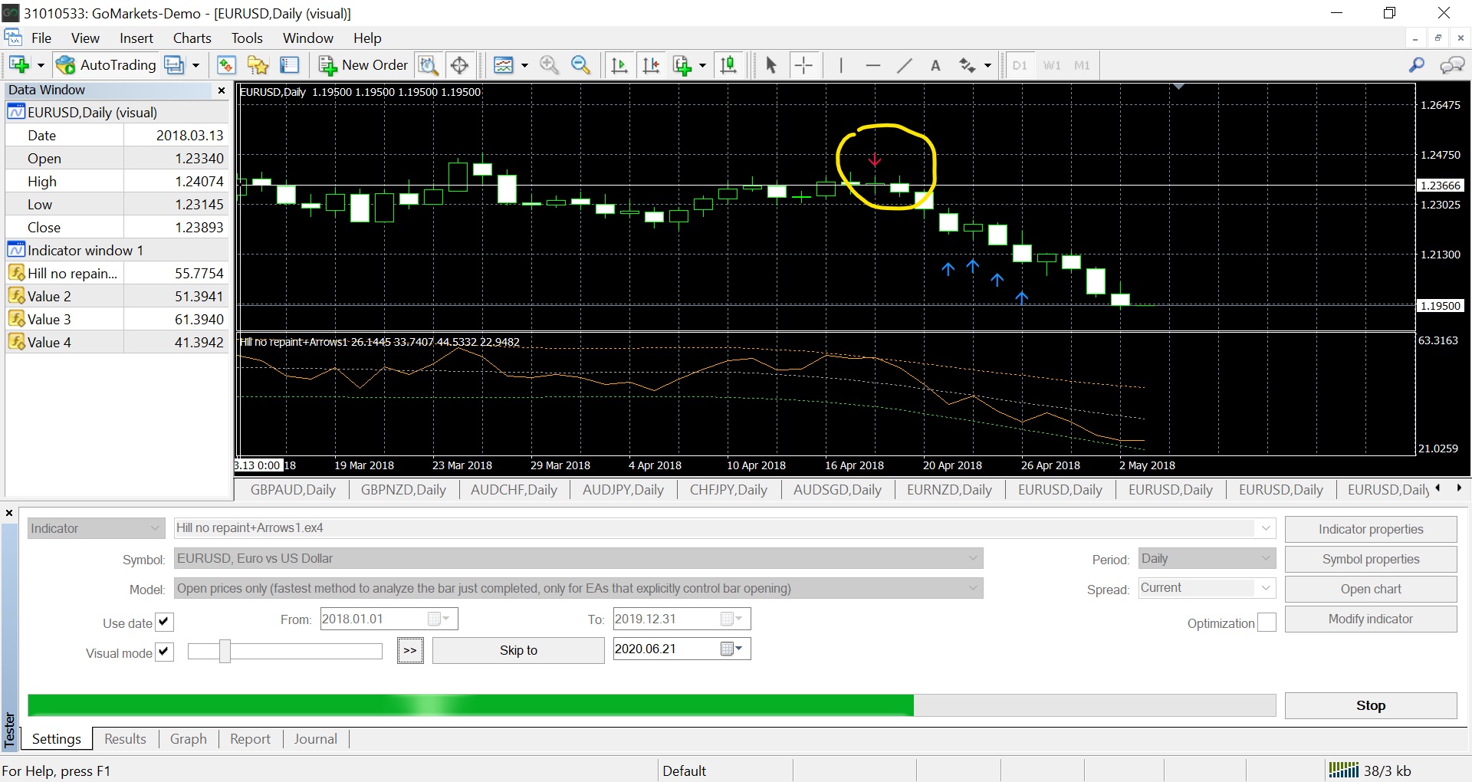Image resolution: width=1472 pixels, height=782 pixels.
Task: Select the Cursor arrow tool
Action: (771, 65)
